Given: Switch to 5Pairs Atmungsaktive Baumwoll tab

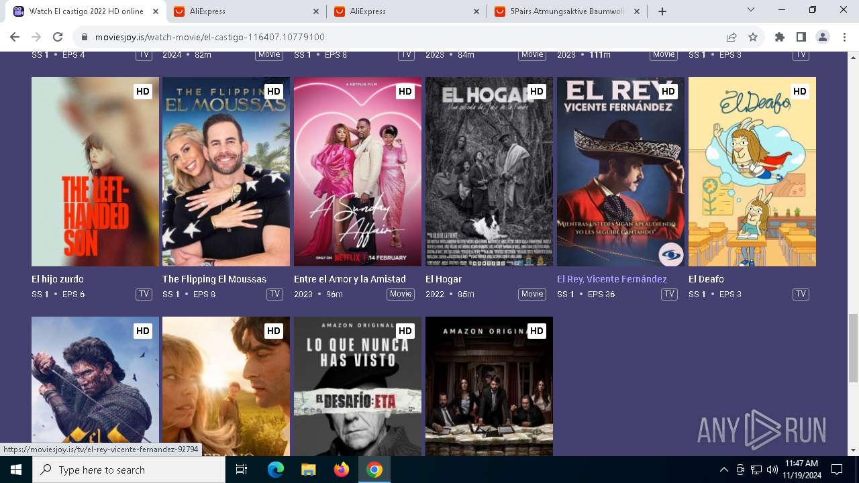Looking at the screenshot, I should 568,11.
